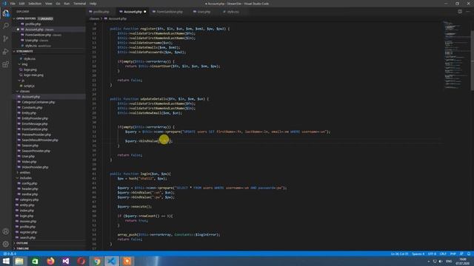Screen dimensions: 474x266
Task: Change language mode via PHP status item
Action: [x=453, y=254]
